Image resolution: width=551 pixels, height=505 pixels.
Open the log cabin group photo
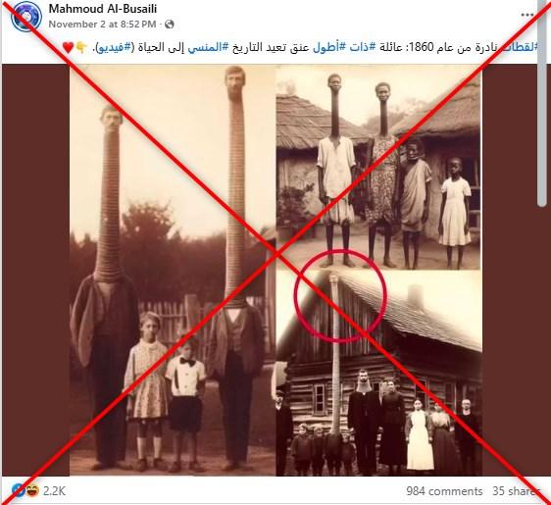[378, 374]
